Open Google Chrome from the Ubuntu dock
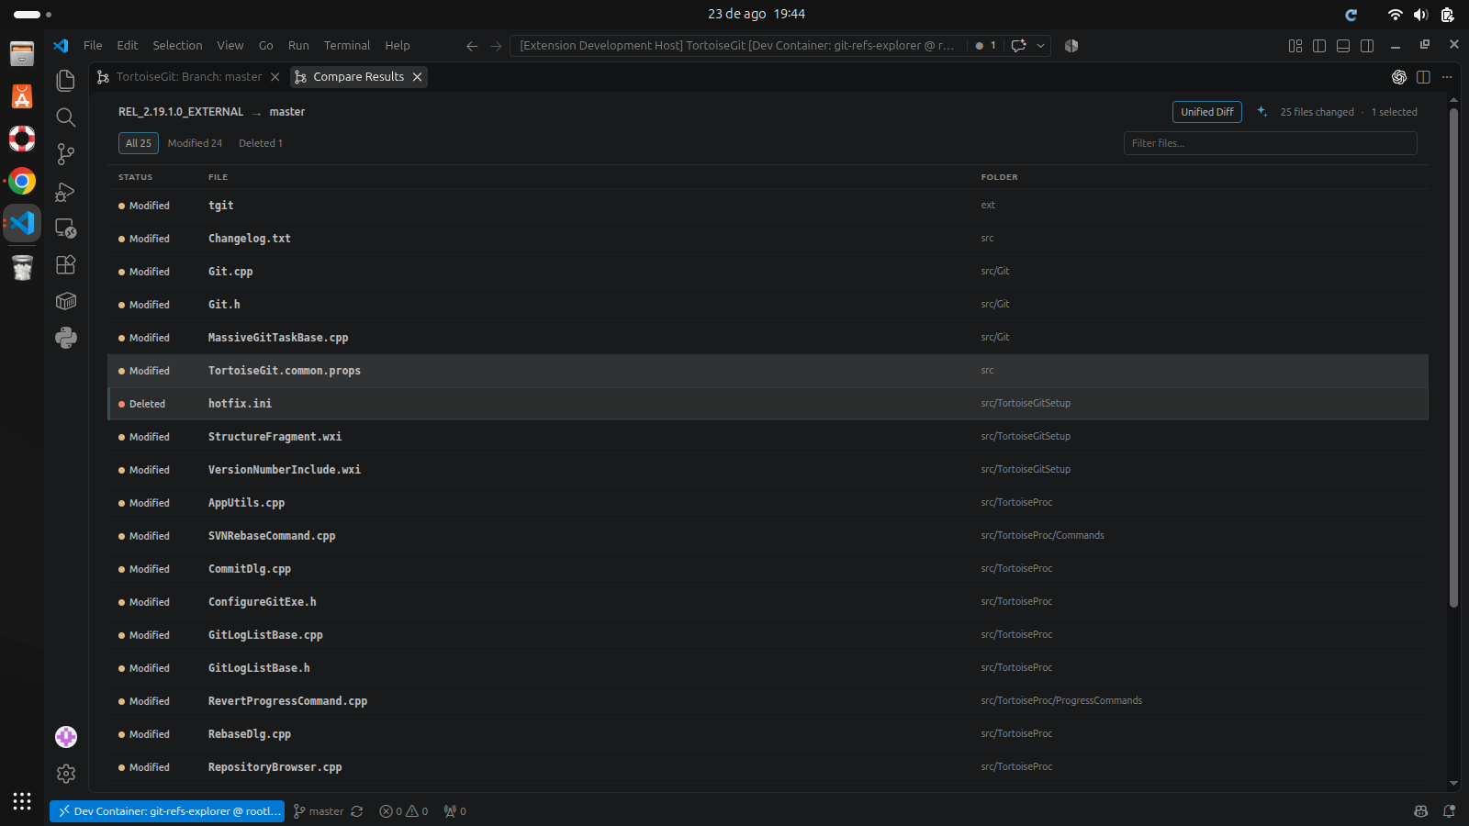1469x826 pixels. [22, 181]
